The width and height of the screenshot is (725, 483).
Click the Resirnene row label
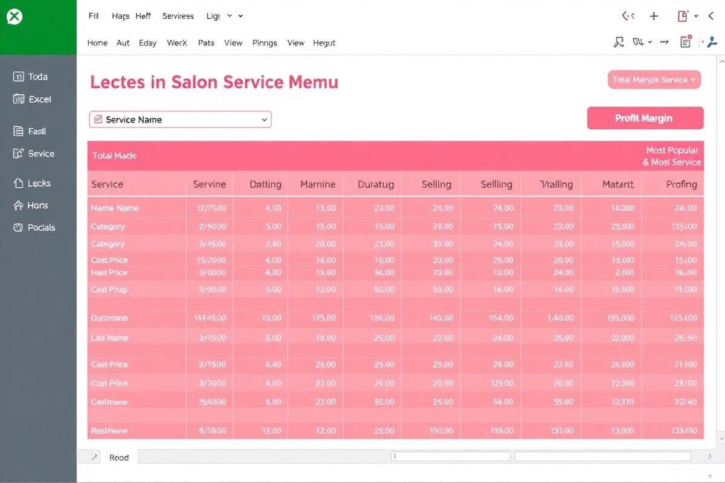pyautogui.click(x=109, y=430)
